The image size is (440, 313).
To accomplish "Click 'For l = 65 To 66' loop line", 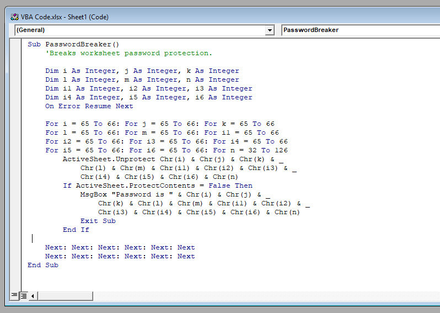I will pyautogui.click(x=162, y=132).
